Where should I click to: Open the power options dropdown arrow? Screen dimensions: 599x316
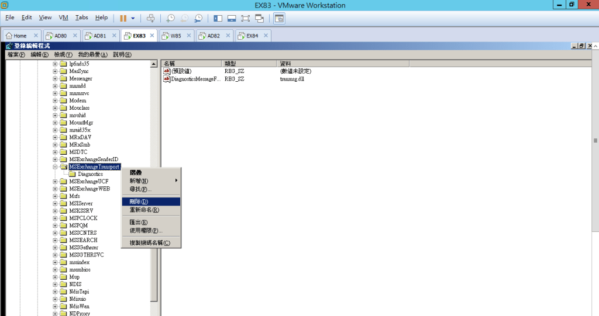133,18
